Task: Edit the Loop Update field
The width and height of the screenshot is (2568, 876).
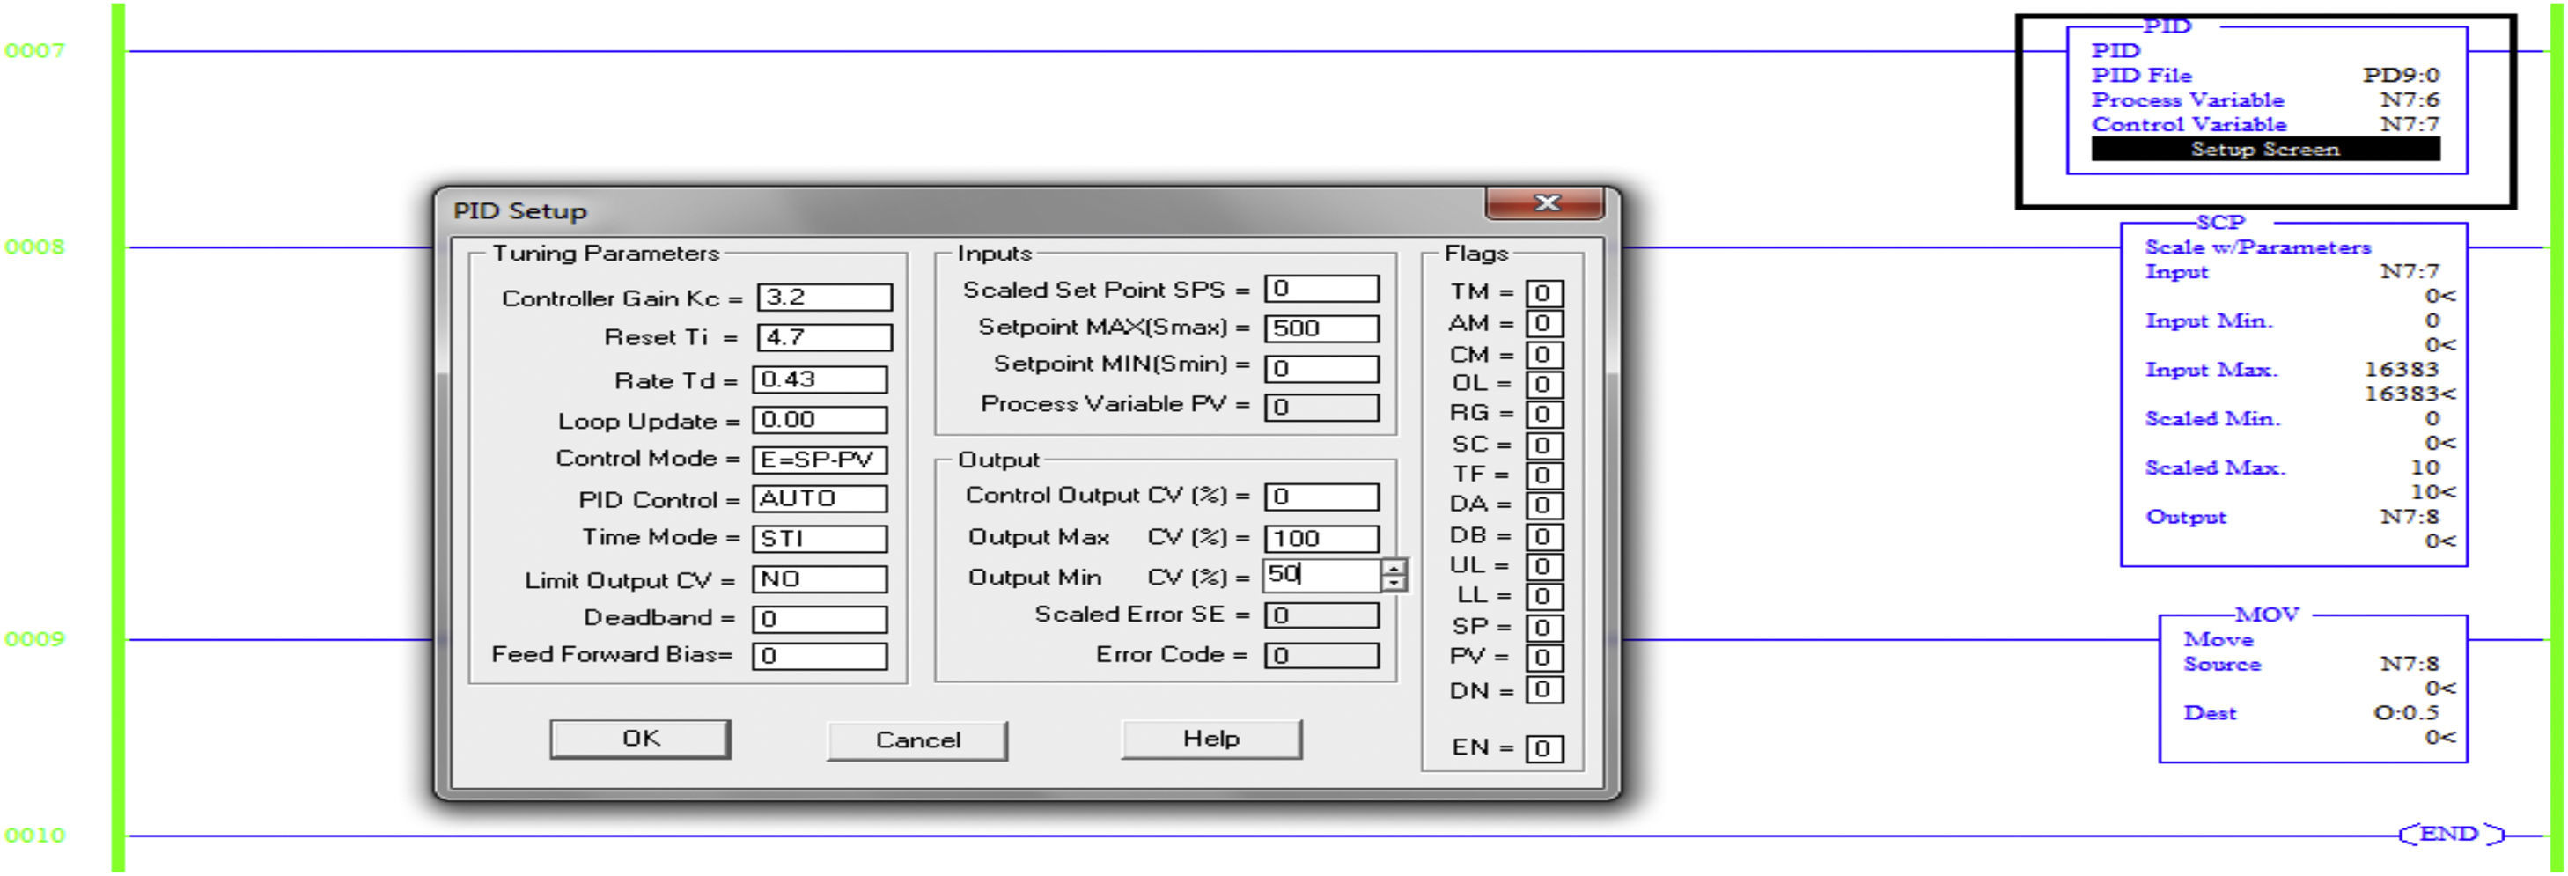Action: tap(820, 421)
